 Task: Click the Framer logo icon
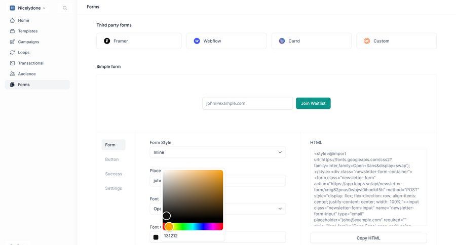(107, 41)
